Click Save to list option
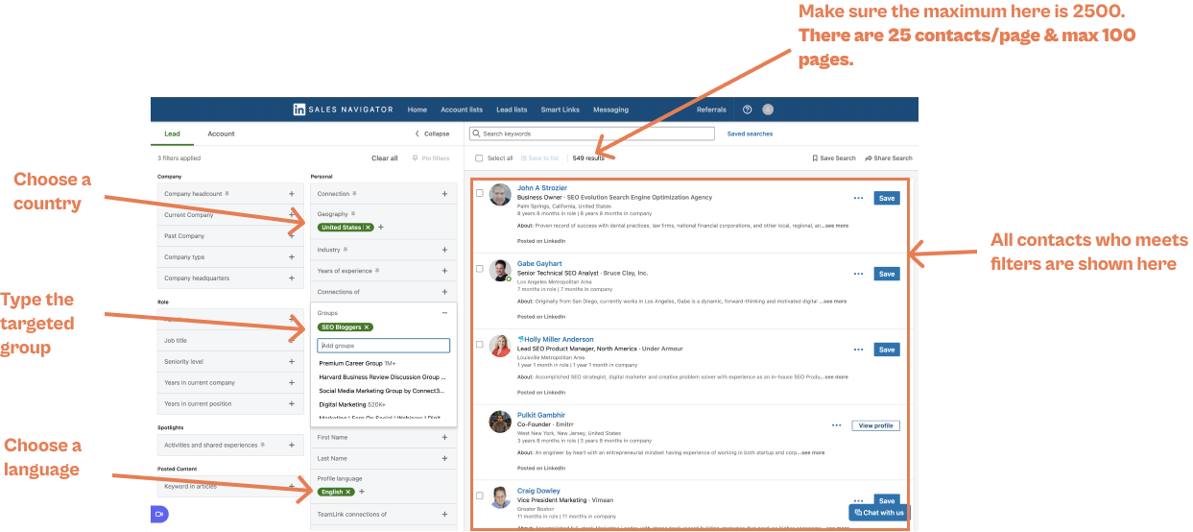Image resolution: width=1193 pixels, height=532 pixels. [540, 157]
